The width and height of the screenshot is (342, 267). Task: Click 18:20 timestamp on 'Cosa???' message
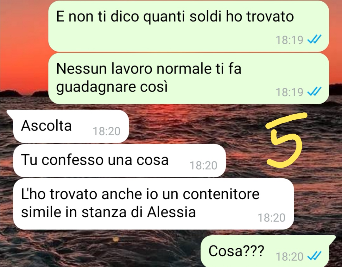pyautogui.click(x=289, y=257)
